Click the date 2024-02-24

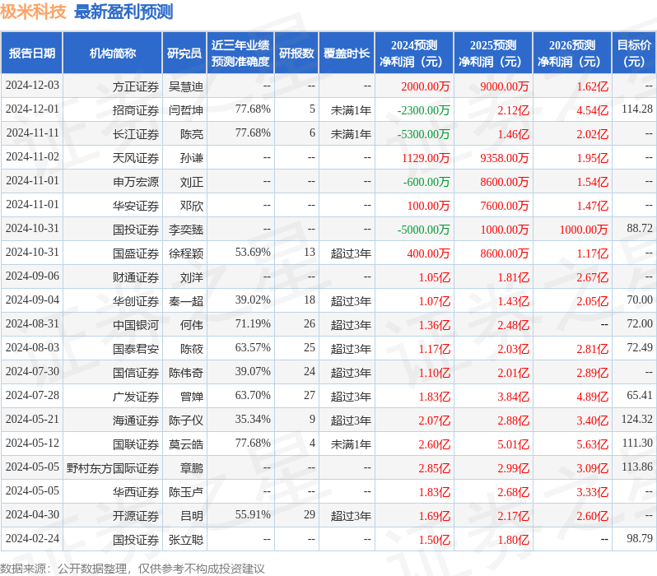coord(32,538)
